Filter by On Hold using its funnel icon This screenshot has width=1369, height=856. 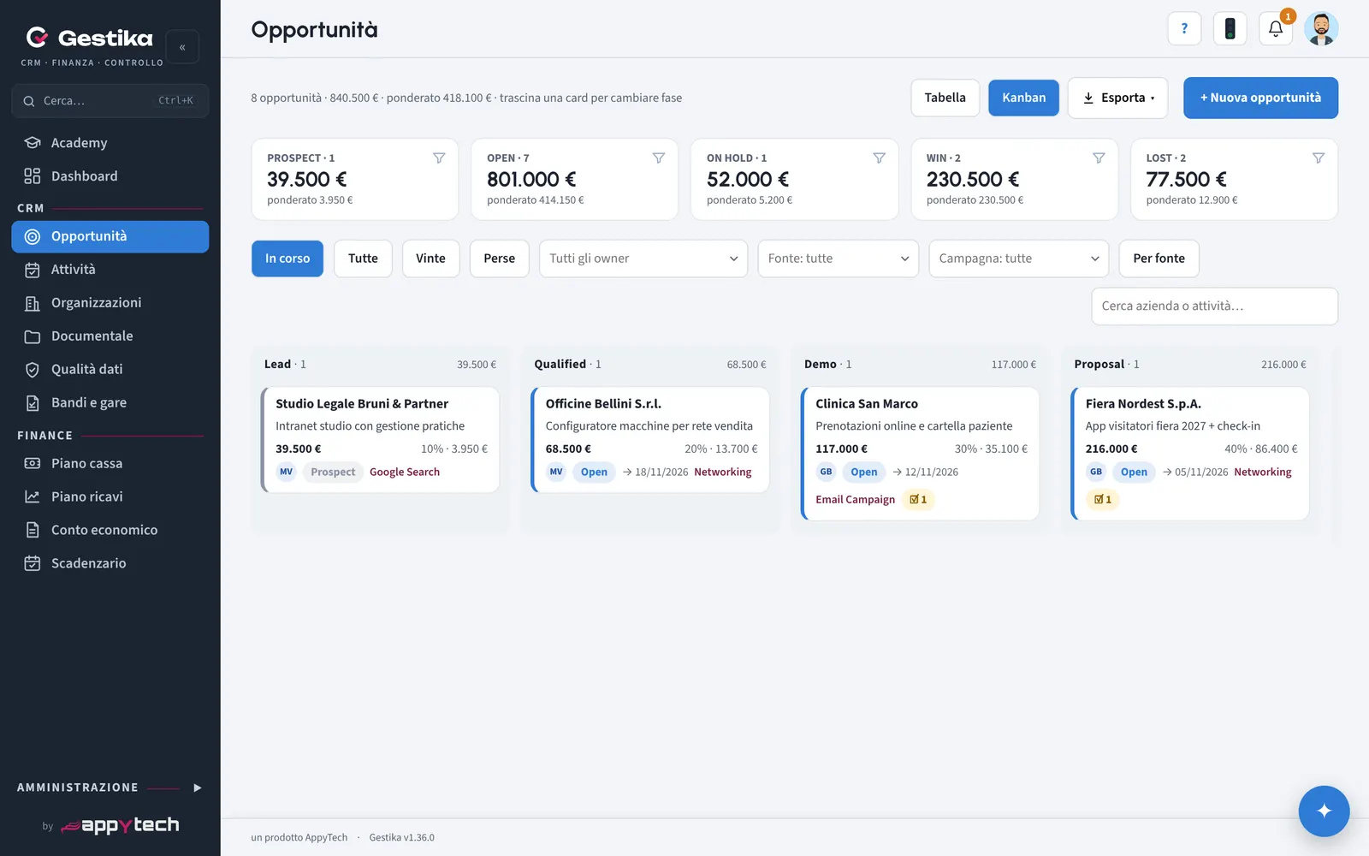click(879, 158)
